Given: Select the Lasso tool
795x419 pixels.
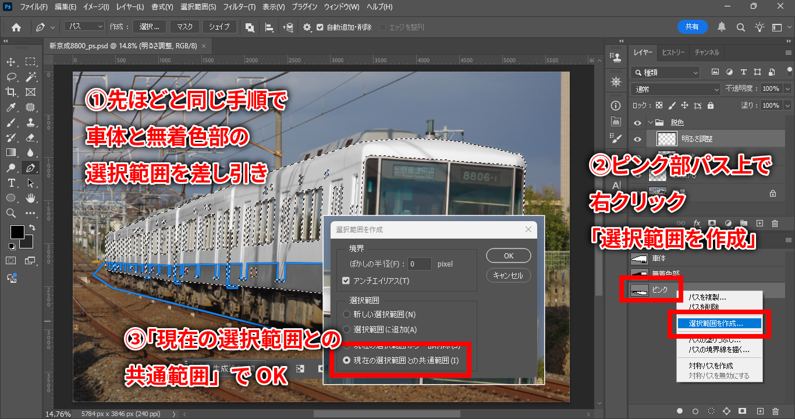Looking at the screenshot, I should (x=11, y=77).
